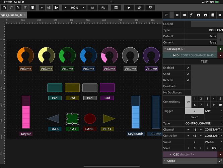
Task: Increase the Scale maximum 127
Action: coord(220,148)
